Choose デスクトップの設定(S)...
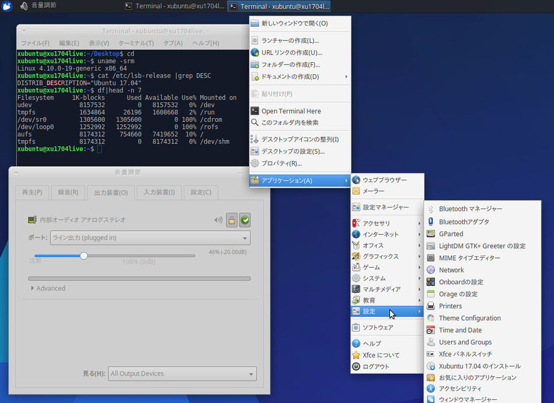 (x=300, y=152)
